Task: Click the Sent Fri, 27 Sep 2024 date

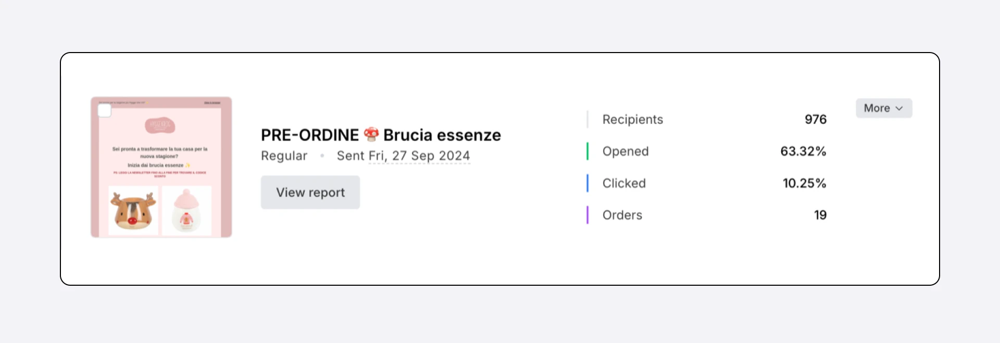Action: [403, 156]
